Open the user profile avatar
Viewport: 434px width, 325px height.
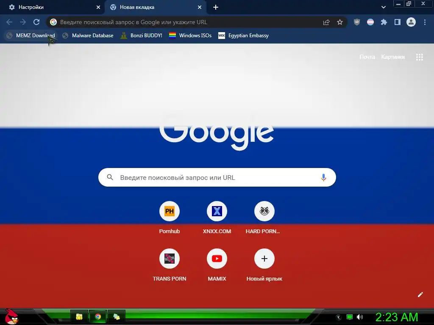[411, 22]
